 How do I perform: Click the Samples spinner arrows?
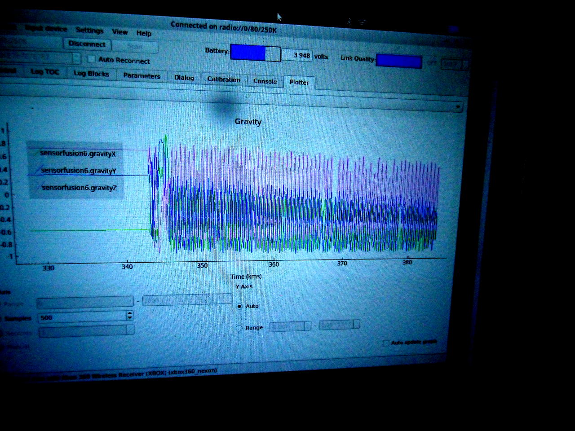tap(130, 316)
